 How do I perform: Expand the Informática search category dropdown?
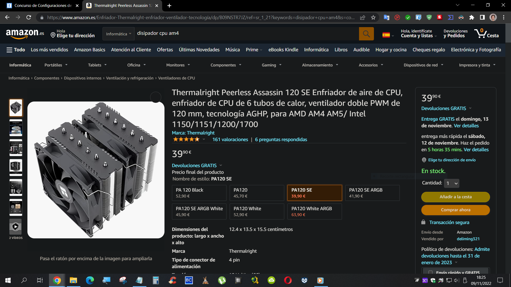coord(118,34)
